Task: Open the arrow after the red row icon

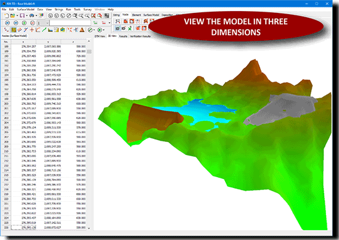Action: 109,23
